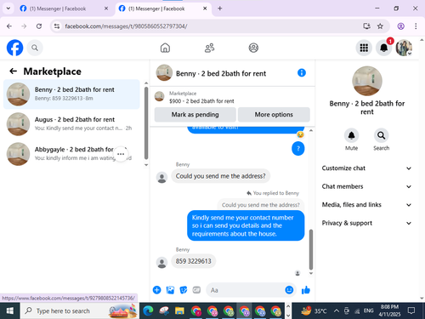Open more actions plus icon in composer
This screenshot has width=425, height=319.
pyautogui.click(x=156, y=290)
